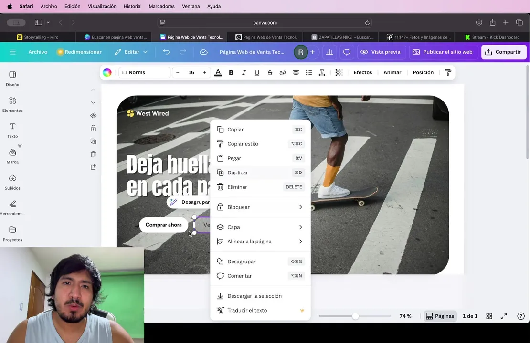Open the Diseño sidebar panel
The width and height of the screenshot is (530, 343).
[x=12, y=79]
